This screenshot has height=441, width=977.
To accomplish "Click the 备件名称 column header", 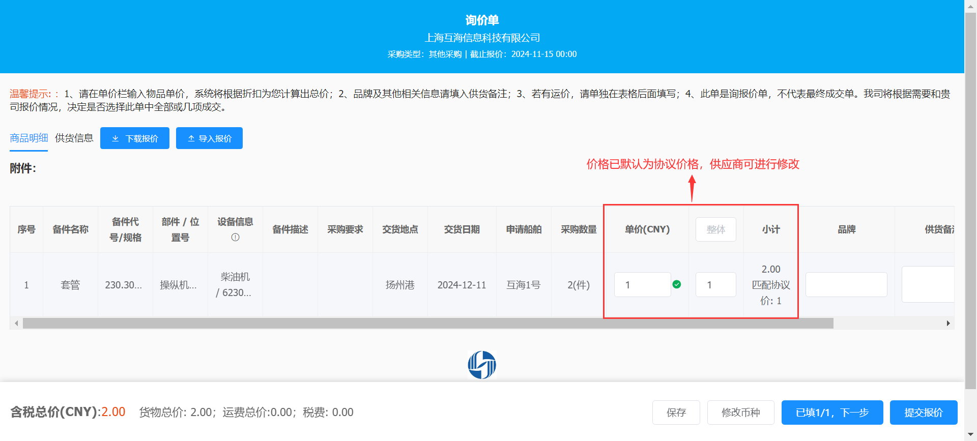I will 70,229.
